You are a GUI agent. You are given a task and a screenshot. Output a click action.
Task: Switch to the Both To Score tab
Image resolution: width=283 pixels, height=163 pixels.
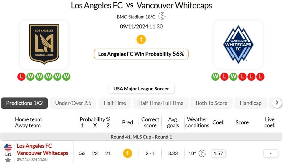211,103
